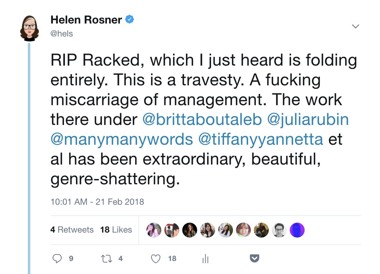Open the Helen Rosner profile name

tap(86, 20)
